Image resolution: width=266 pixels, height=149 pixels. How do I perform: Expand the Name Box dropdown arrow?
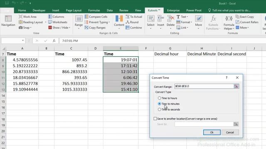[23, 41]
